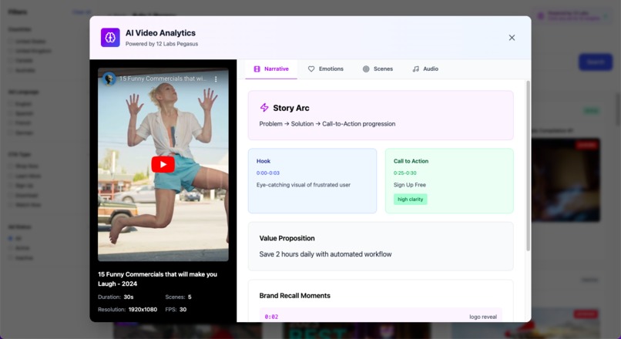Click the heart icon on Emotions tab
This screenshot has height=339, width=621.
pos(311,69)
